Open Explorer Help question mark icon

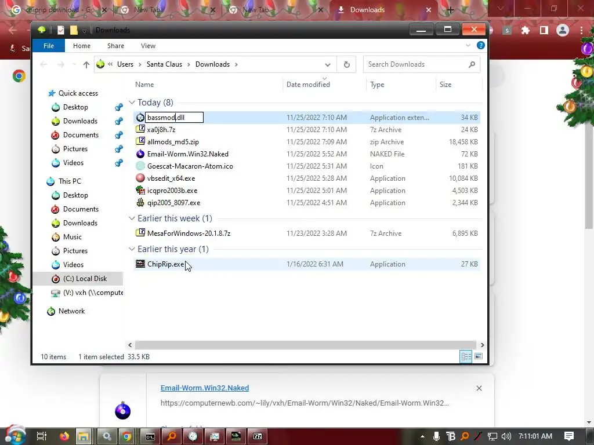pyautogui.click(x=480, y=45)
